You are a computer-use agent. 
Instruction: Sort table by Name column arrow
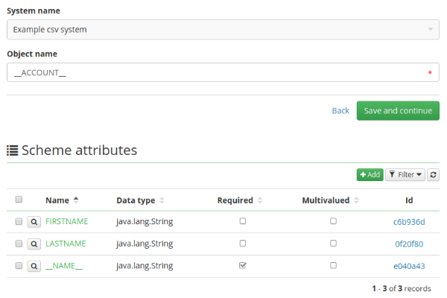click(76, 200)
